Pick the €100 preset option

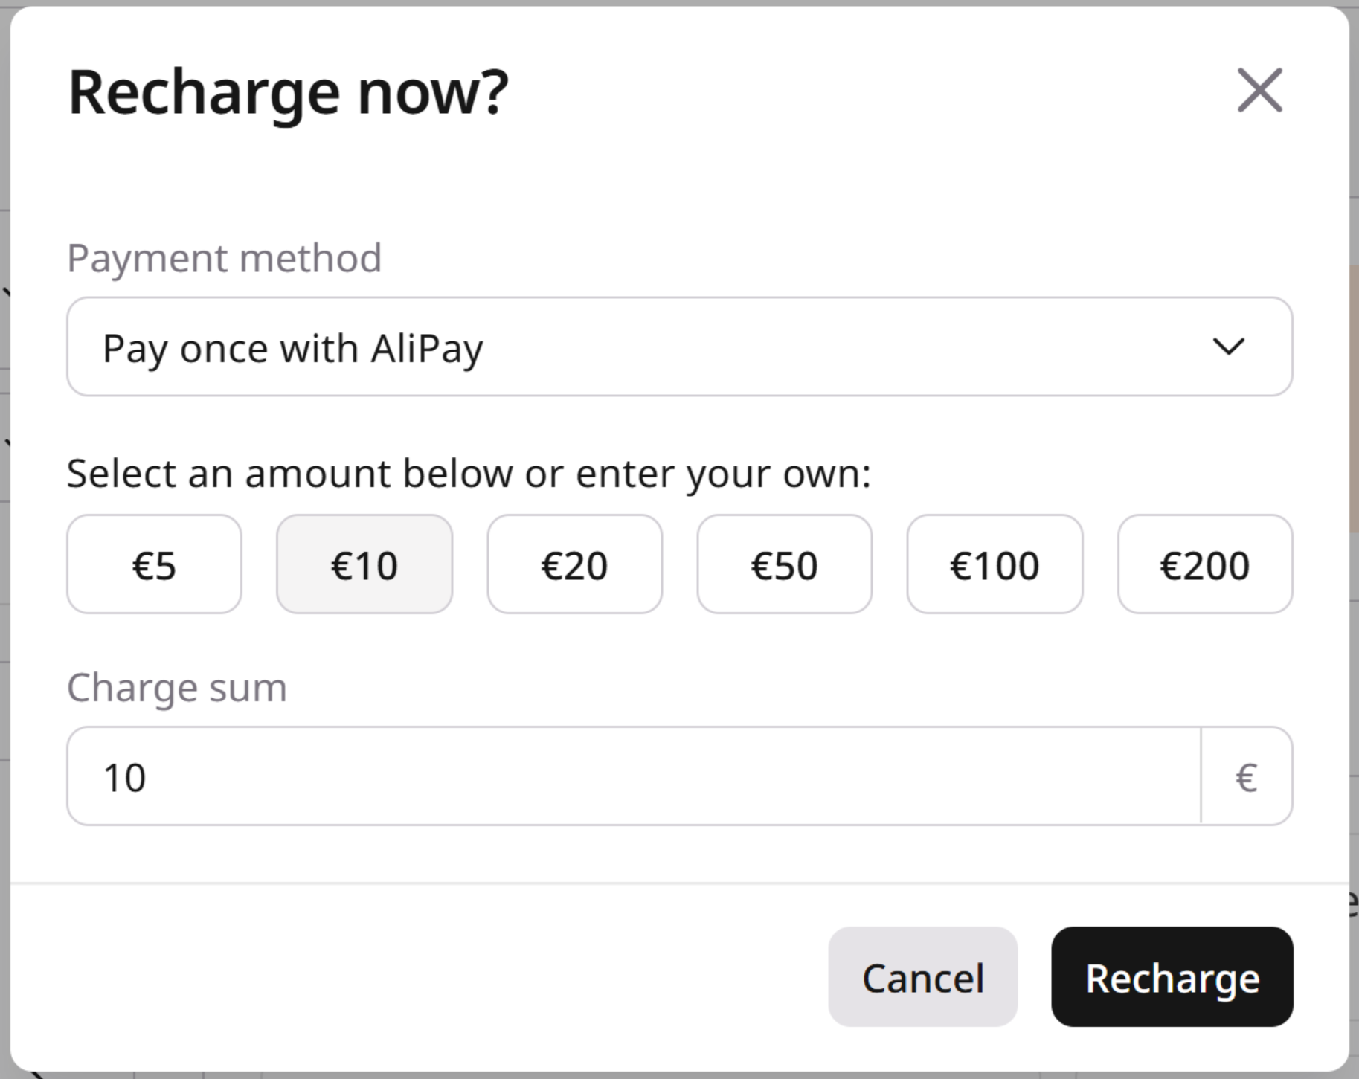pos(995,564)
